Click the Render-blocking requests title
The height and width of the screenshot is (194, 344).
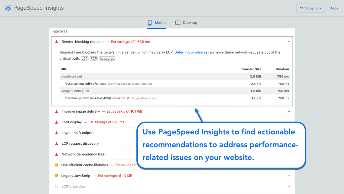click(83, 42)
